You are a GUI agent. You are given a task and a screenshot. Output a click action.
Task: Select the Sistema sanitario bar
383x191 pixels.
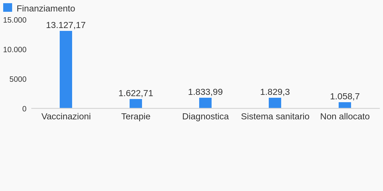(275, 103)
